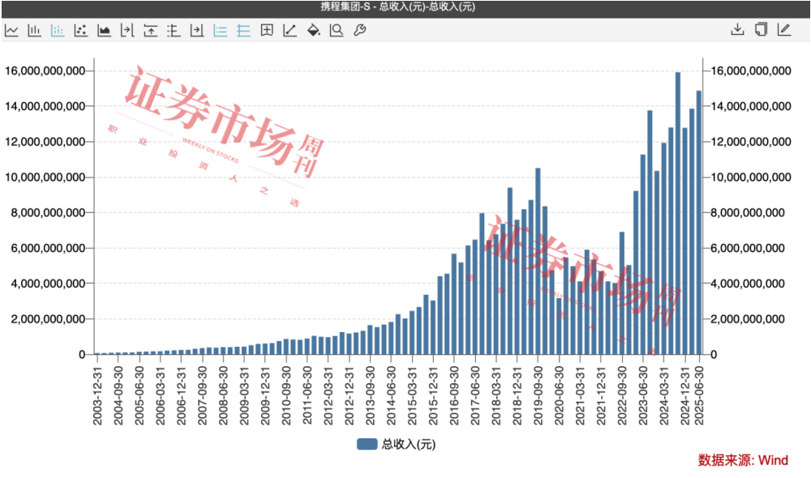The image size is (811, 478).
Task: Download the chart with the download icon
Action: [737, 30]
